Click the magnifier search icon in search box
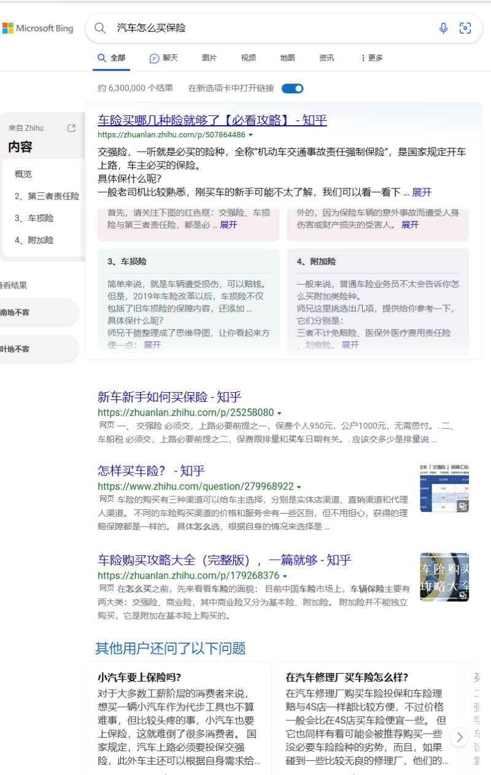 100,28
